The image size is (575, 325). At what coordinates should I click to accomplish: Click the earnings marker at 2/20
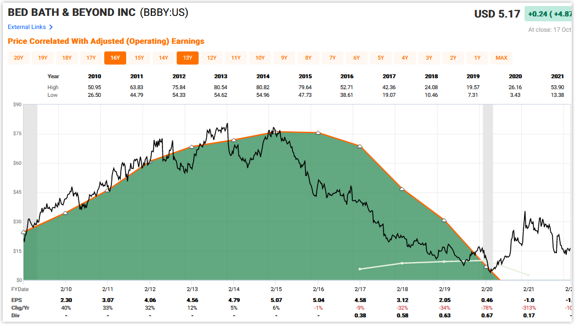(x=486, y=266)
